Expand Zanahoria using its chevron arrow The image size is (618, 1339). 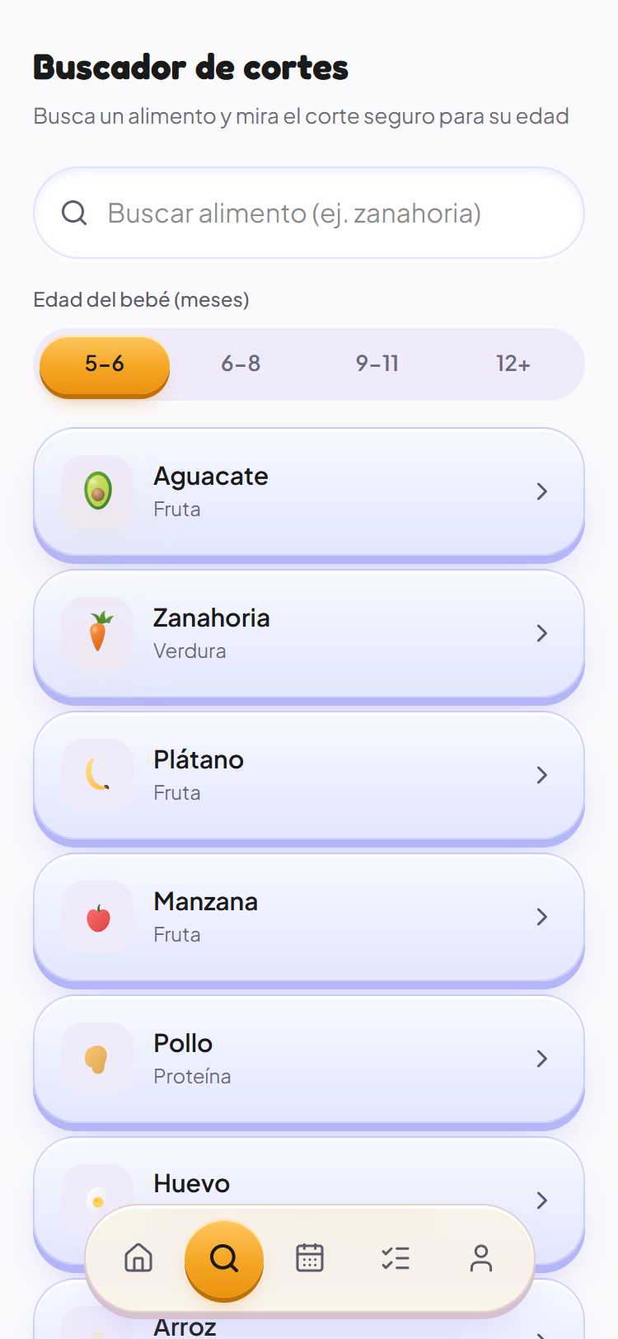click(x=542, y=633)
